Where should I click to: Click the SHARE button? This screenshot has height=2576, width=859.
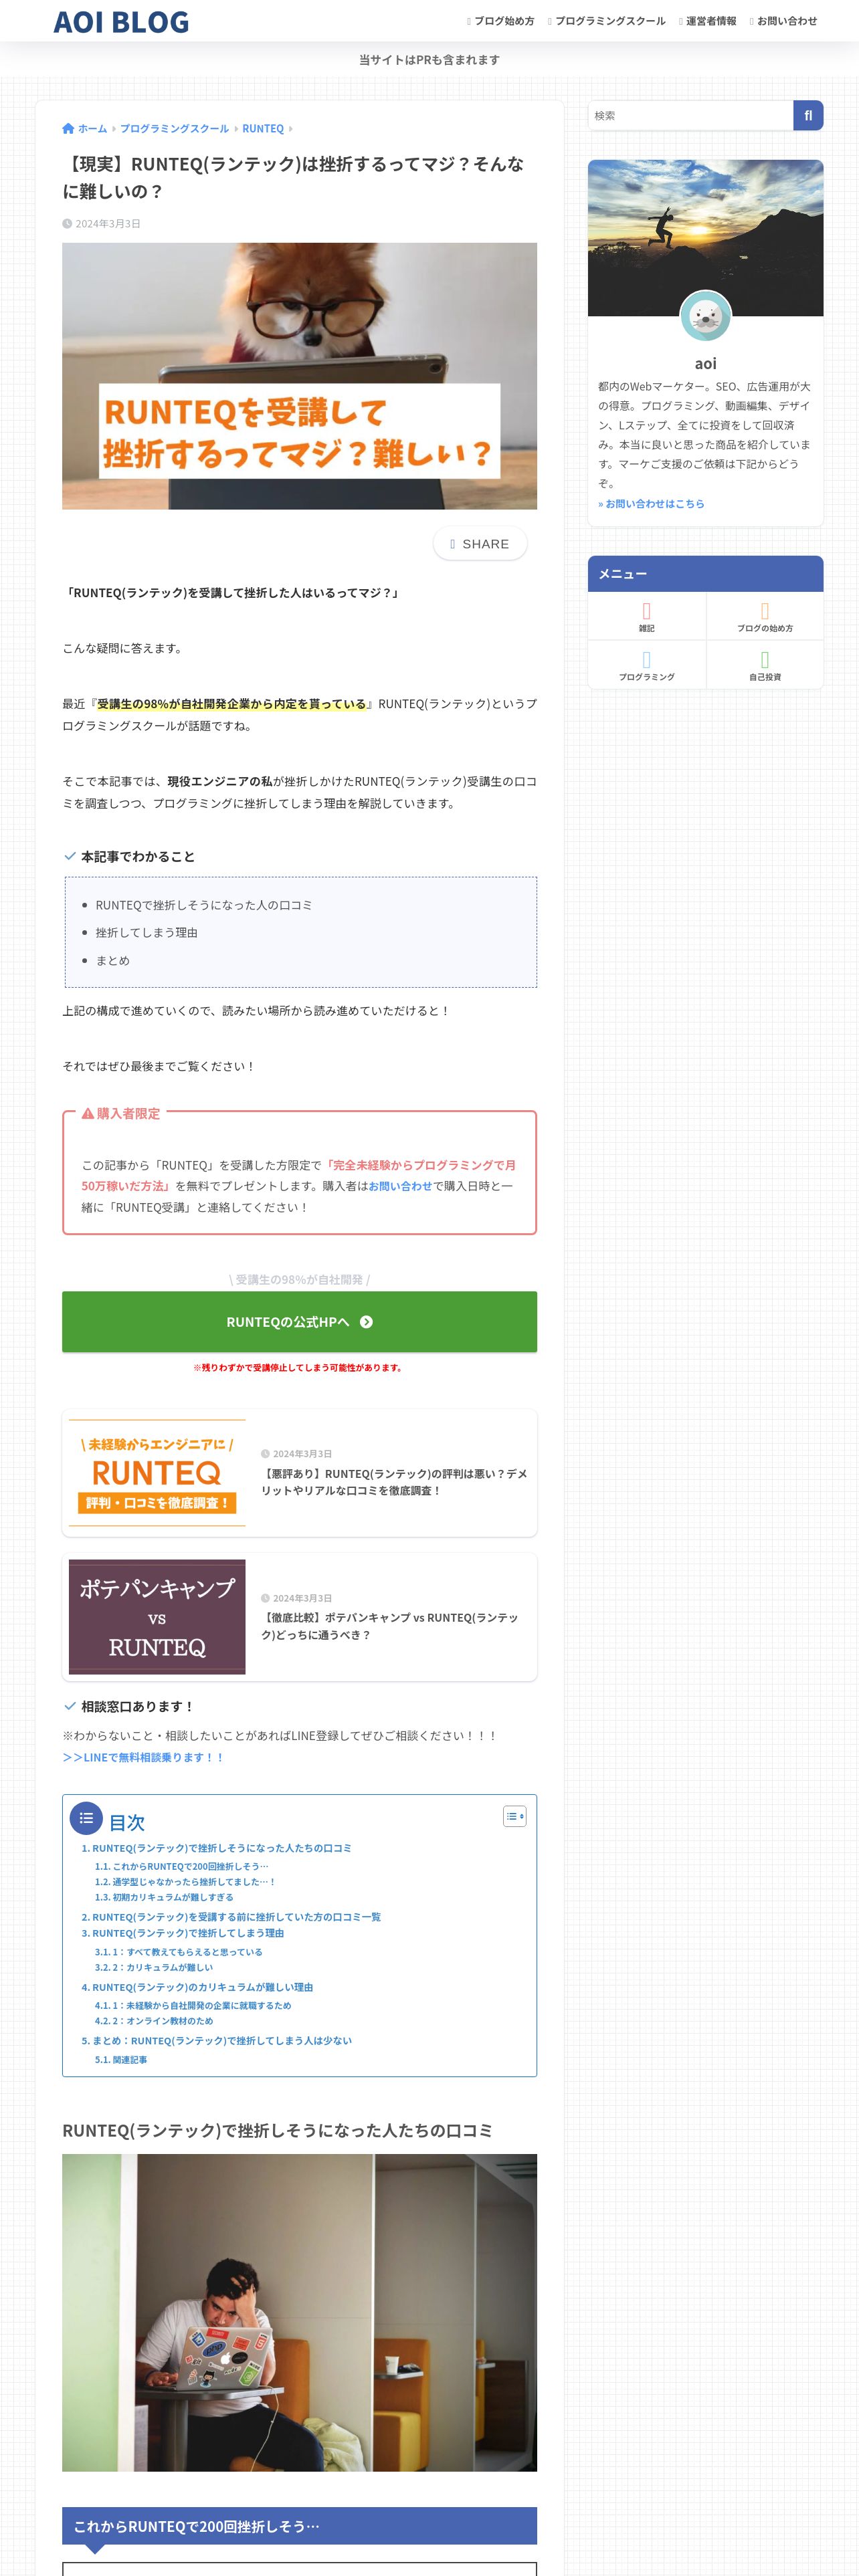(480, 543)
